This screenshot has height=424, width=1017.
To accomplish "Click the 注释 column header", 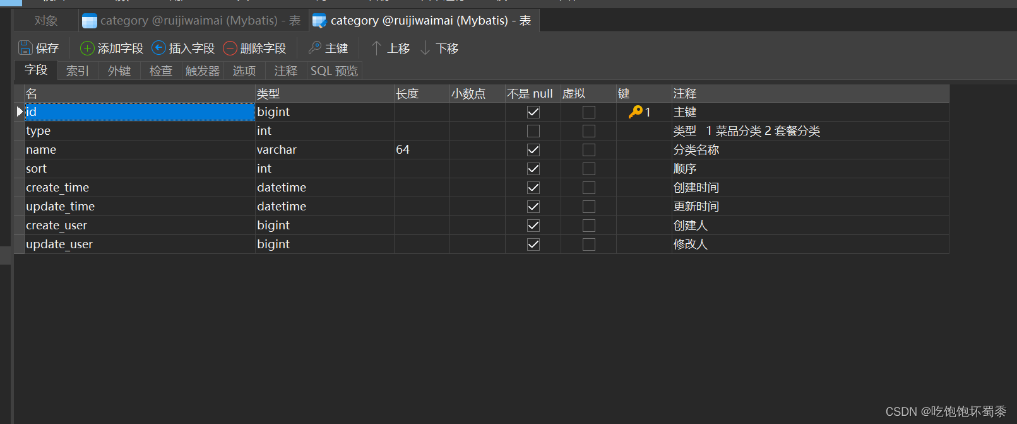I will click(x=811, y=94).
